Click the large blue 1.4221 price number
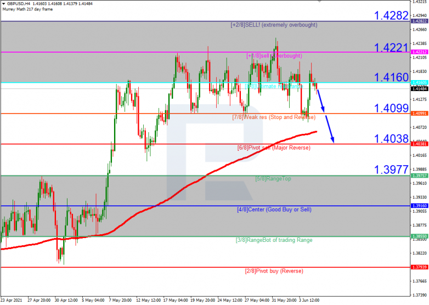This screenshot has height=305, width=429. (x=391, y=48)
